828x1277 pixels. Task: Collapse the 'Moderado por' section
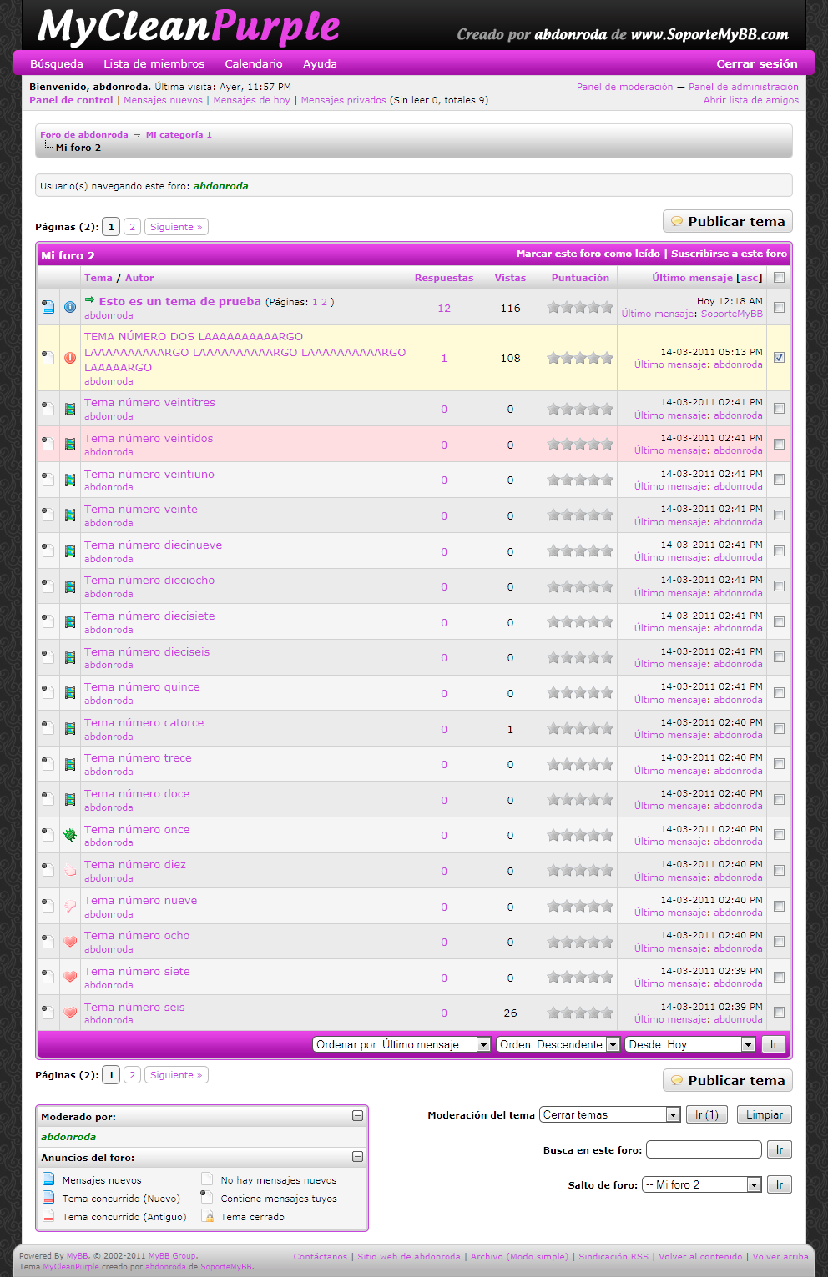click(x=357, y=1116)
